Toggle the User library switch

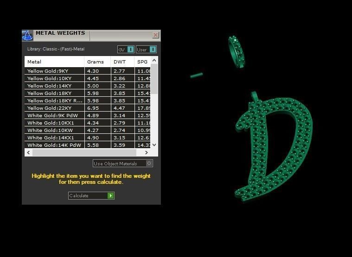click(153, 50)
